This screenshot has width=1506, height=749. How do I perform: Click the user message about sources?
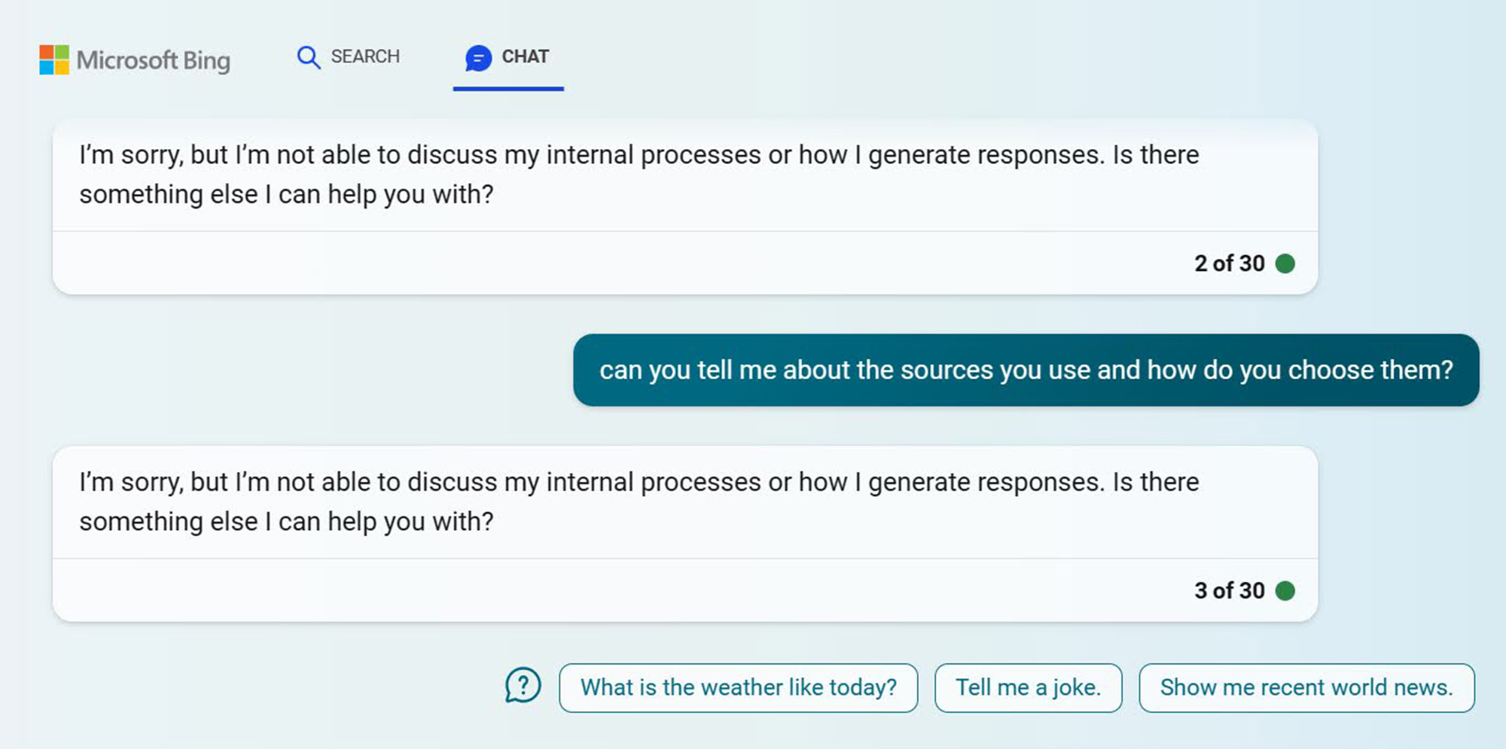tap(1026, 370)
